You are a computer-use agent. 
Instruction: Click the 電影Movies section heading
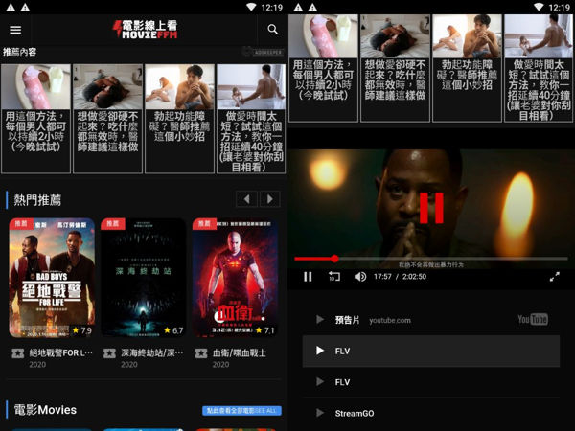45,410
